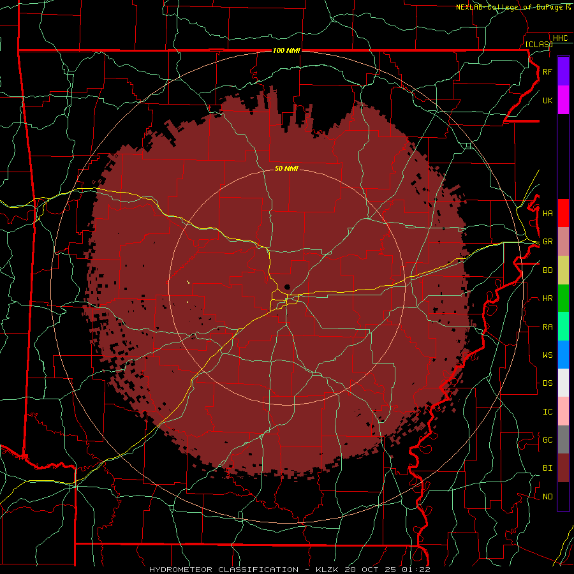Click the ND legend label

click(548, 497)
